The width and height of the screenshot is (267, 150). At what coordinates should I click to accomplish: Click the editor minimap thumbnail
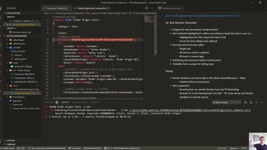pos(149,19)
